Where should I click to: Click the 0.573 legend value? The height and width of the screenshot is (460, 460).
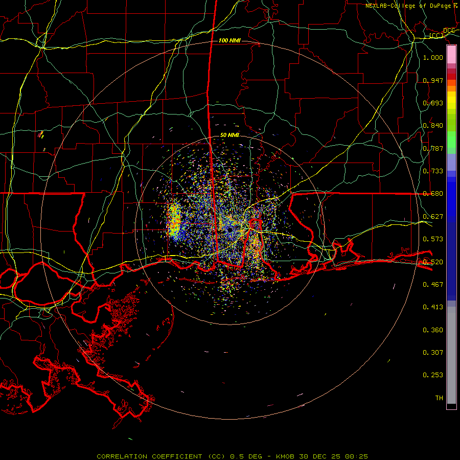pos(433,239)
